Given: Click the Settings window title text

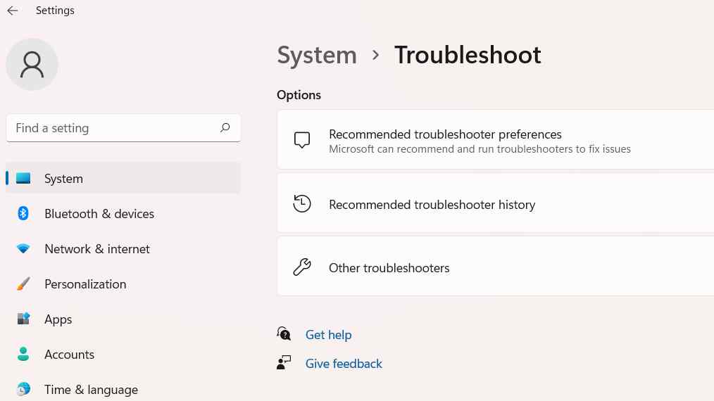Looking at the screenshot, I should point(55,11).
